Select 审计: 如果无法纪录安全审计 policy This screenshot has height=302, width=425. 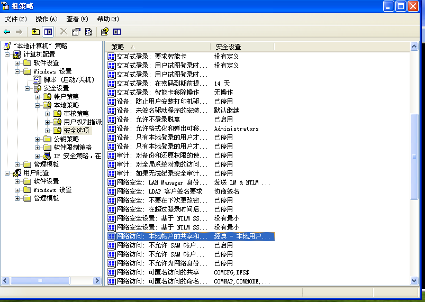(162, 173)
